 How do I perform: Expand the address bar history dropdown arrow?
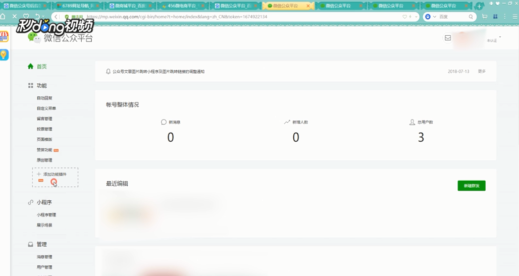tap(416, 17)
